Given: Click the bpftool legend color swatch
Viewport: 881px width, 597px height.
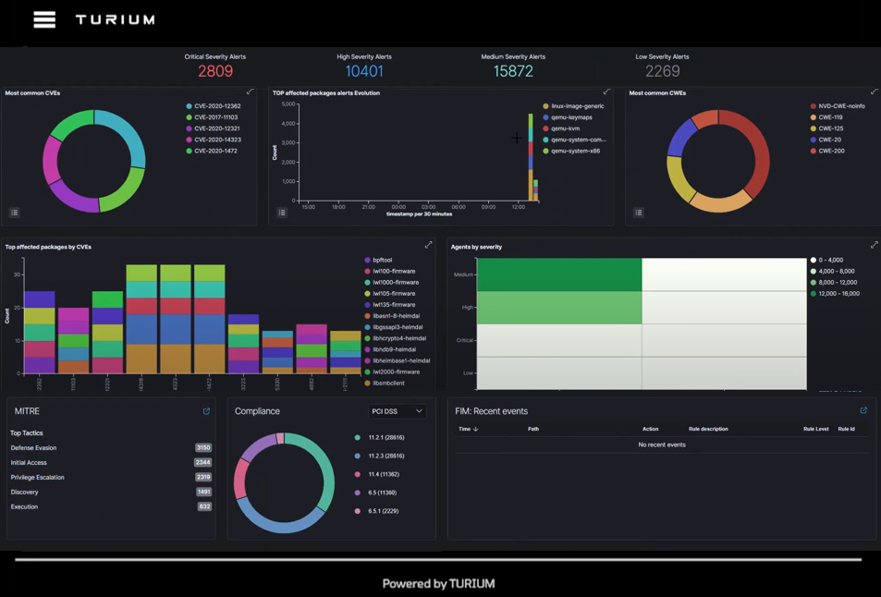Looking at the screenshot, I should click(367, 261).
